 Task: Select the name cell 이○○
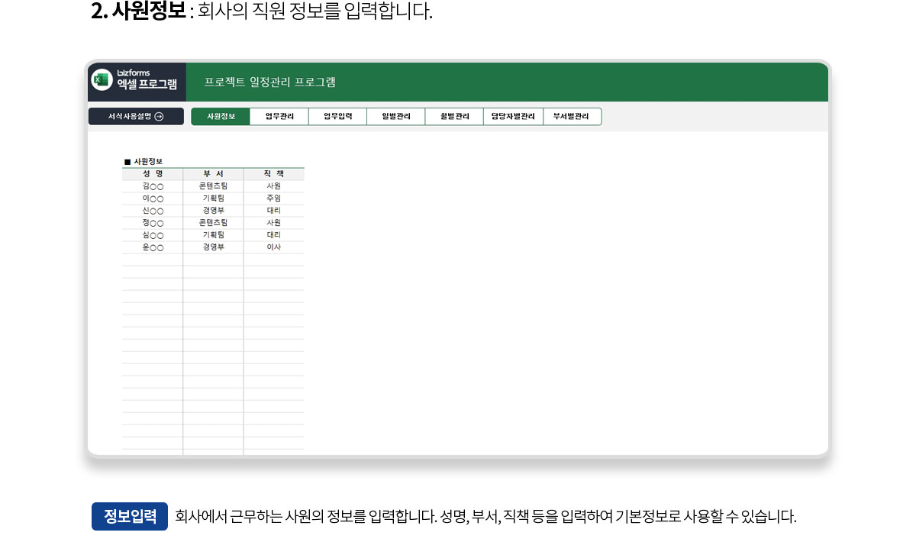pos(153,198)
